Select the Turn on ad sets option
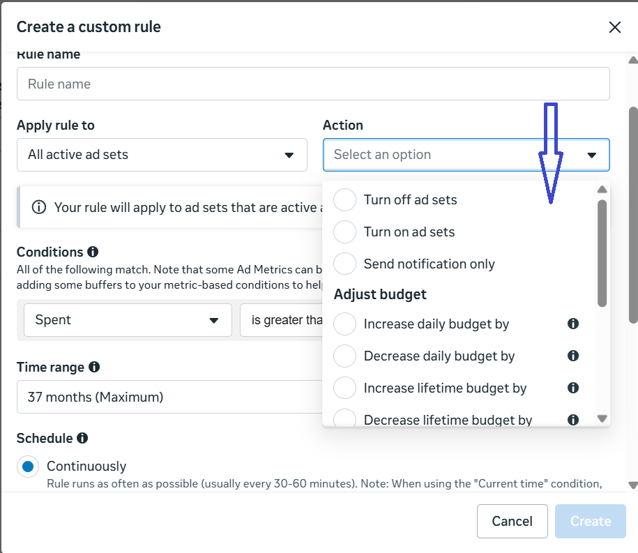638x553 pixels. click(x=345, y=232)
